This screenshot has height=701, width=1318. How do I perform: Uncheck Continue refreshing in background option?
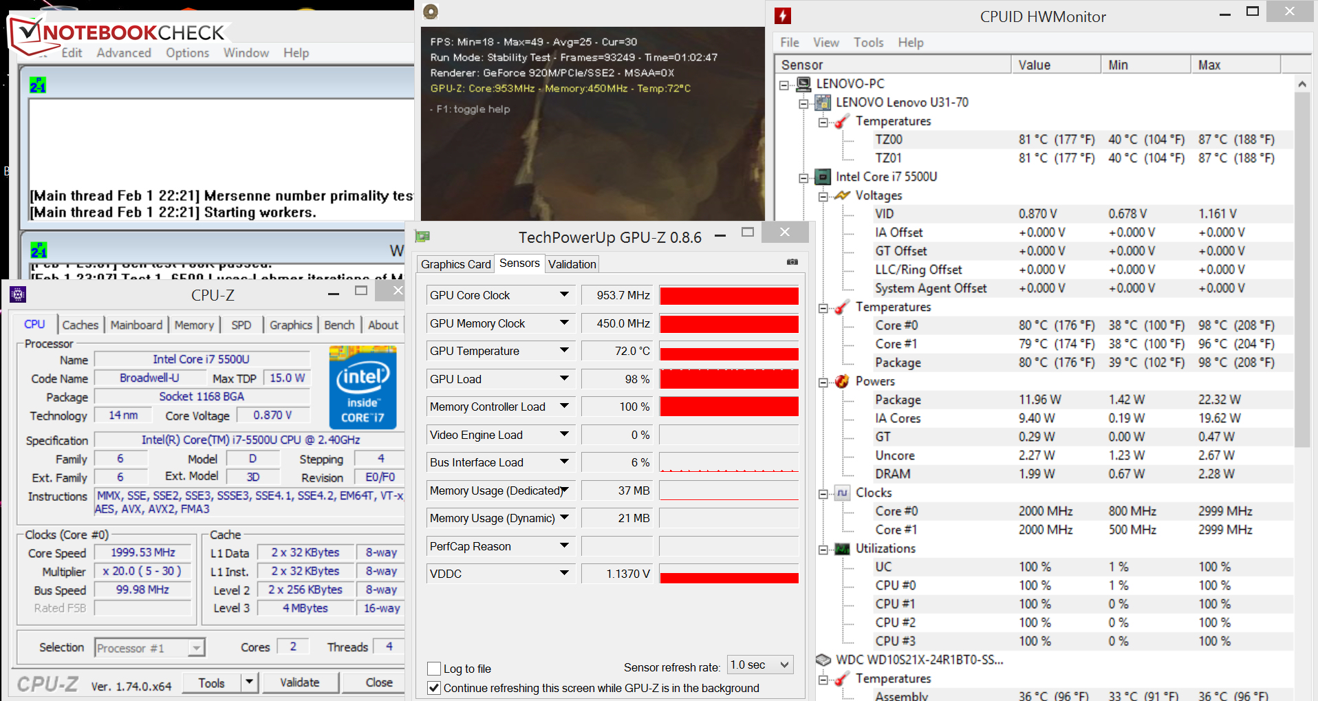point(434,688)
